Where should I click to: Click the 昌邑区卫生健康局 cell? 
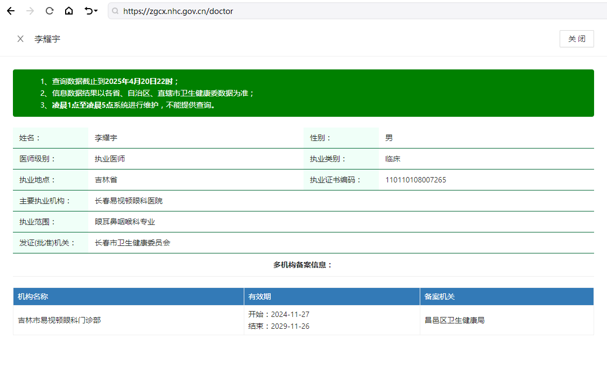click(x=455, y=320)
